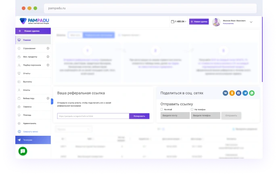Viewport: 278px width, 176px height.
Task: Share link through Facebook icon
Action: [x=239, y=93]
